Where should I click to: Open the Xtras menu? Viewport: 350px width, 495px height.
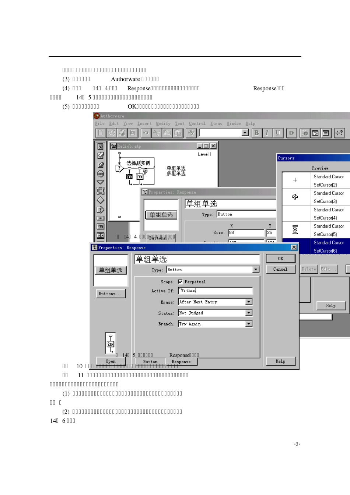(216, 124)
